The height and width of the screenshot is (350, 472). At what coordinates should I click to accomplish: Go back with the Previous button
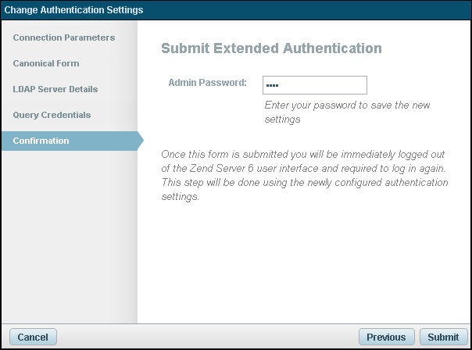pos(386,337)
